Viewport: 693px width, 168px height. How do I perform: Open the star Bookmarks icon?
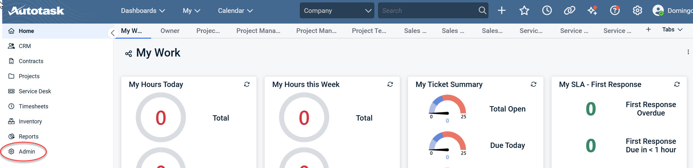click(x=524, y=11)
